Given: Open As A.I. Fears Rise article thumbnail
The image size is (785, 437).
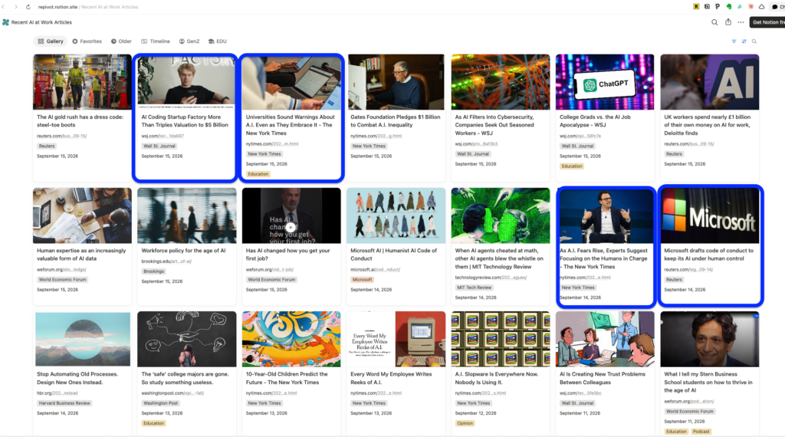Looking at the screenshot, I should [606, 216].
